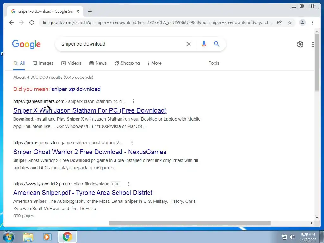Click the nexusgames.to URL breadcrumb

pos(69,143)
